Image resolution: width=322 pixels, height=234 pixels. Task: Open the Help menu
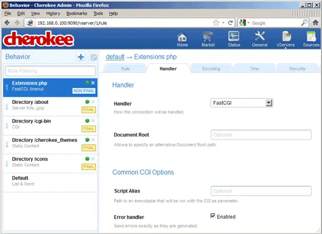pos(114,13)
